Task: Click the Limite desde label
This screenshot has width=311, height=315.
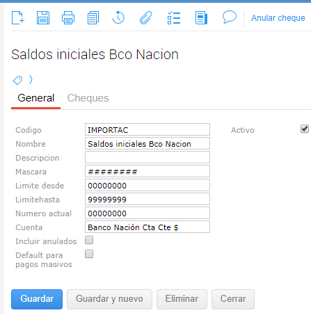Action: tap(40, 186)
